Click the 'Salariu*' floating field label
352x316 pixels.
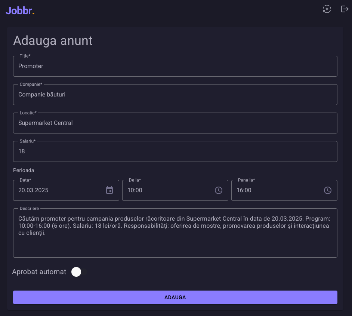coord(28,141)
